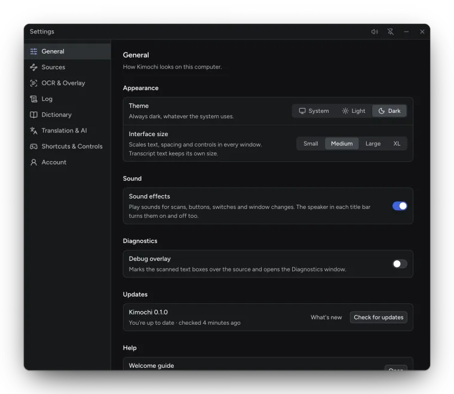Click the Kimochi 0.1.0 version text
The height and width of the screenshot is (394, 454).
(x=148, y=312)
